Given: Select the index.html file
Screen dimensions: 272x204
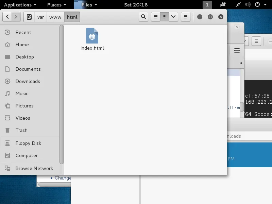Looking at the screenshot, I should pyautogui.click(x=92, y=39).
